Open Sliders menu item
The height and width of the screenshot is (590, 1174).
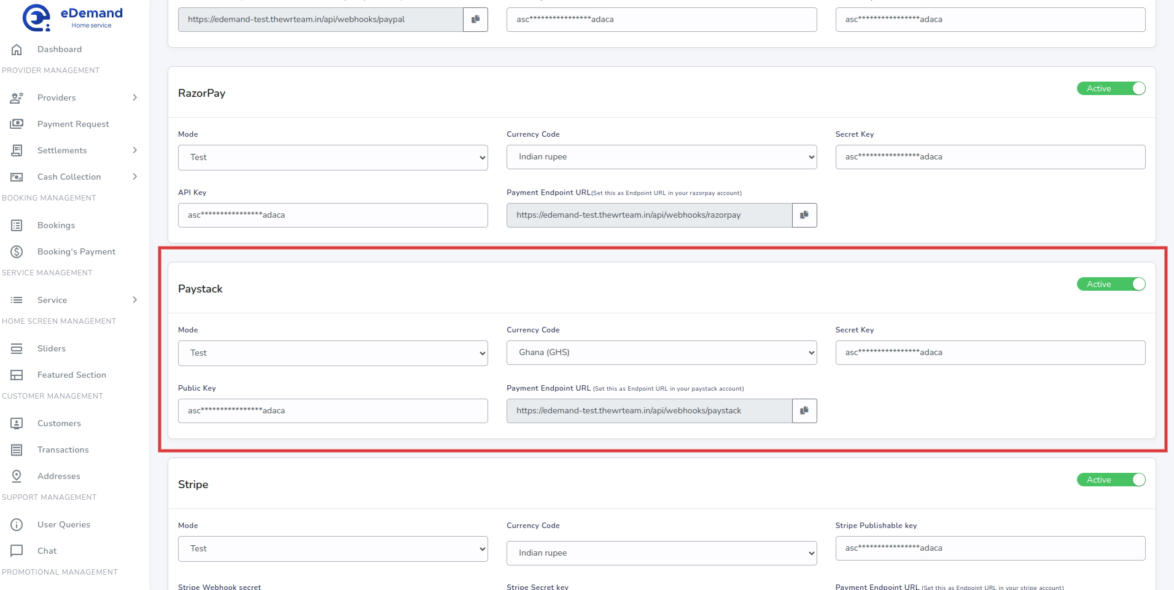(x=52, y=348)
